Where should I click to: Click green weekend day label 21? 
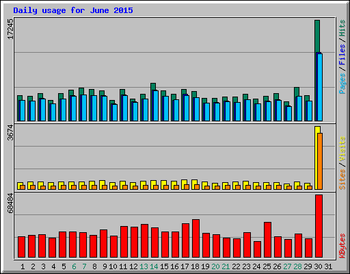(226, 266)
